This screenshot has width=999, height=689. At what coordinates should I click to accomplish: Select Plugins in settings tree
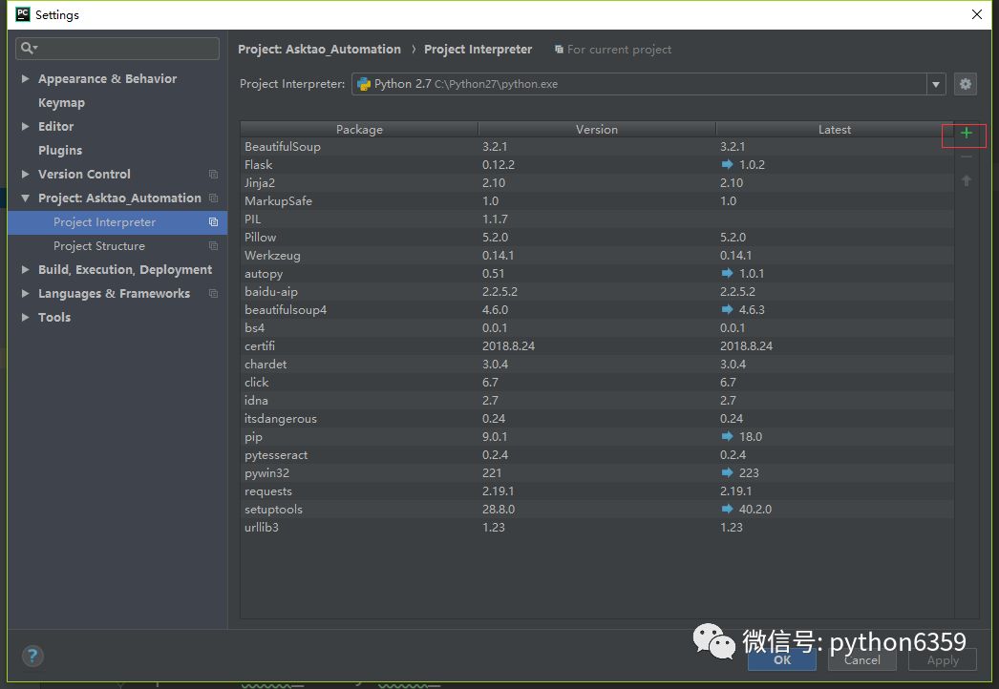[60, 150]
